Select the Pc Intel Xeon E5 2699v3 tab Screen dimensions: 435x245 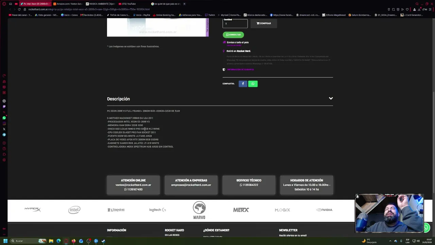(35, 4)
